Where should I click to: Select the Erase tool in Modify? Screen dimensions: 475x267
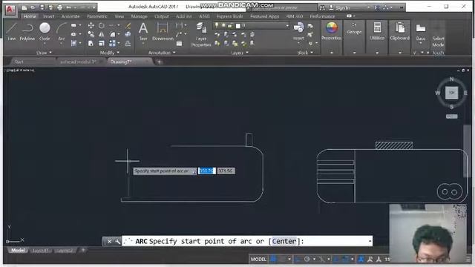click(128, 26)
